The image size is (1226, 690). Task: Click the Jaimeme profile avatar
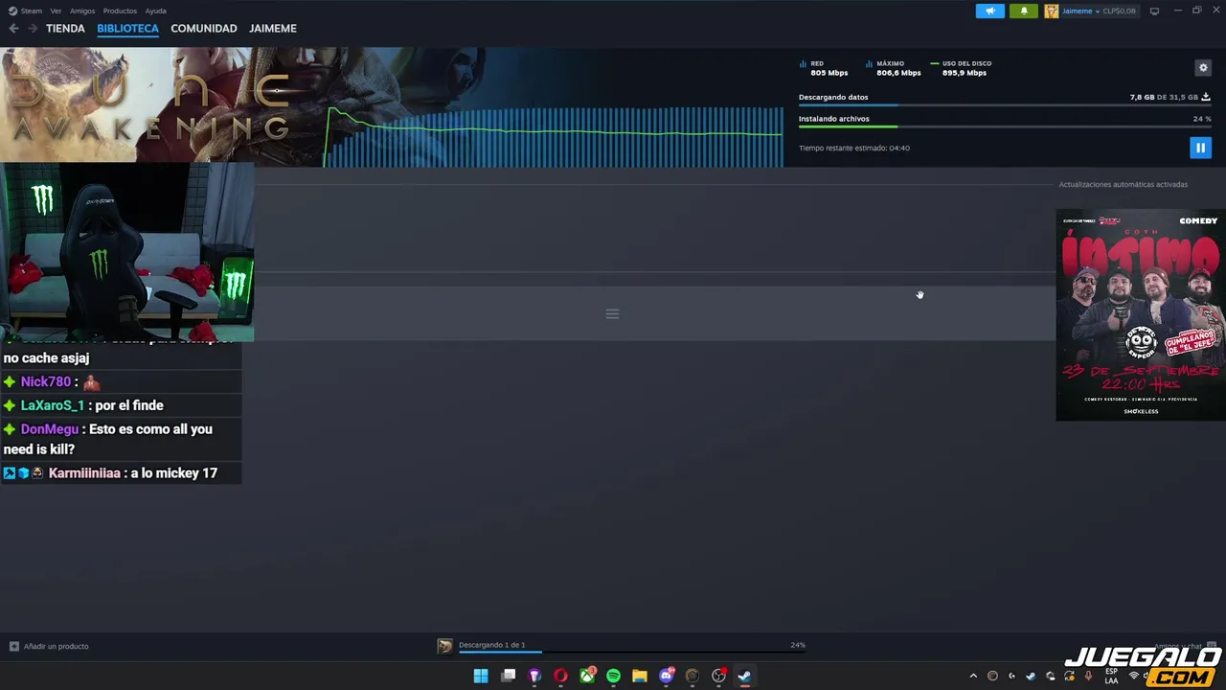1052,11
